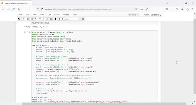
Task: Click the vertical page scrollbar
Action: pos(195,56)
